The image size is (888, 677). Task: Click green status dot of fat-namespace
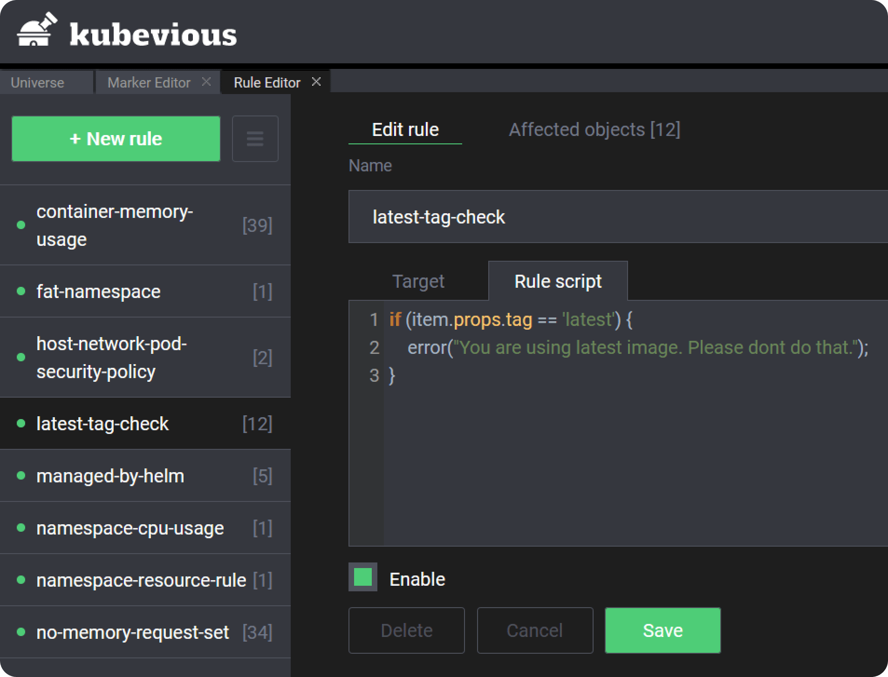click(x=21, y=291)
